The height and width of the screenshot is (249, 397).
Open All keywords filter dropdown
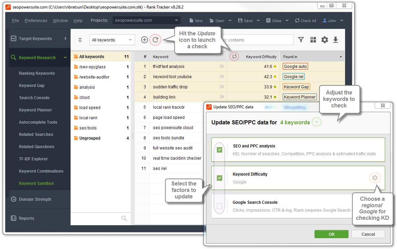(112, 40)
